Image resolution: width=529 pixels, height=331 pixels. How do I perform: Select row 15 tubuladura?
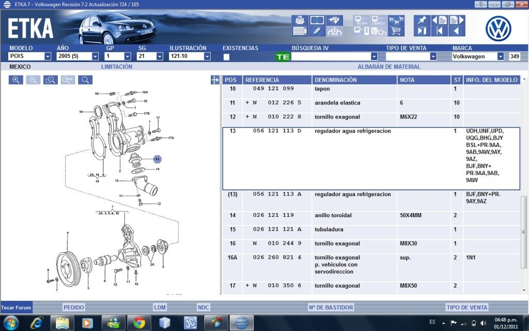[371, 232]
